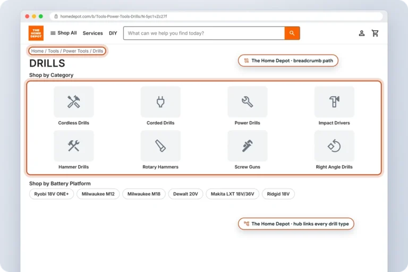Open the Services menu
The width and height of the screenshot is (408, 272).
[x=92, y=33]
